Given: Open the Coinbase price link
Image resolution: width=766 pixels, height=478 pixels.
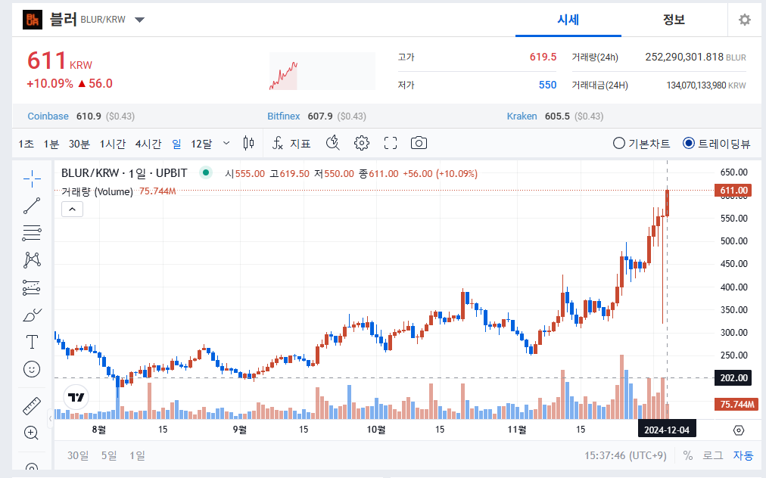Looking at the screenshot, I should point(48,116).
